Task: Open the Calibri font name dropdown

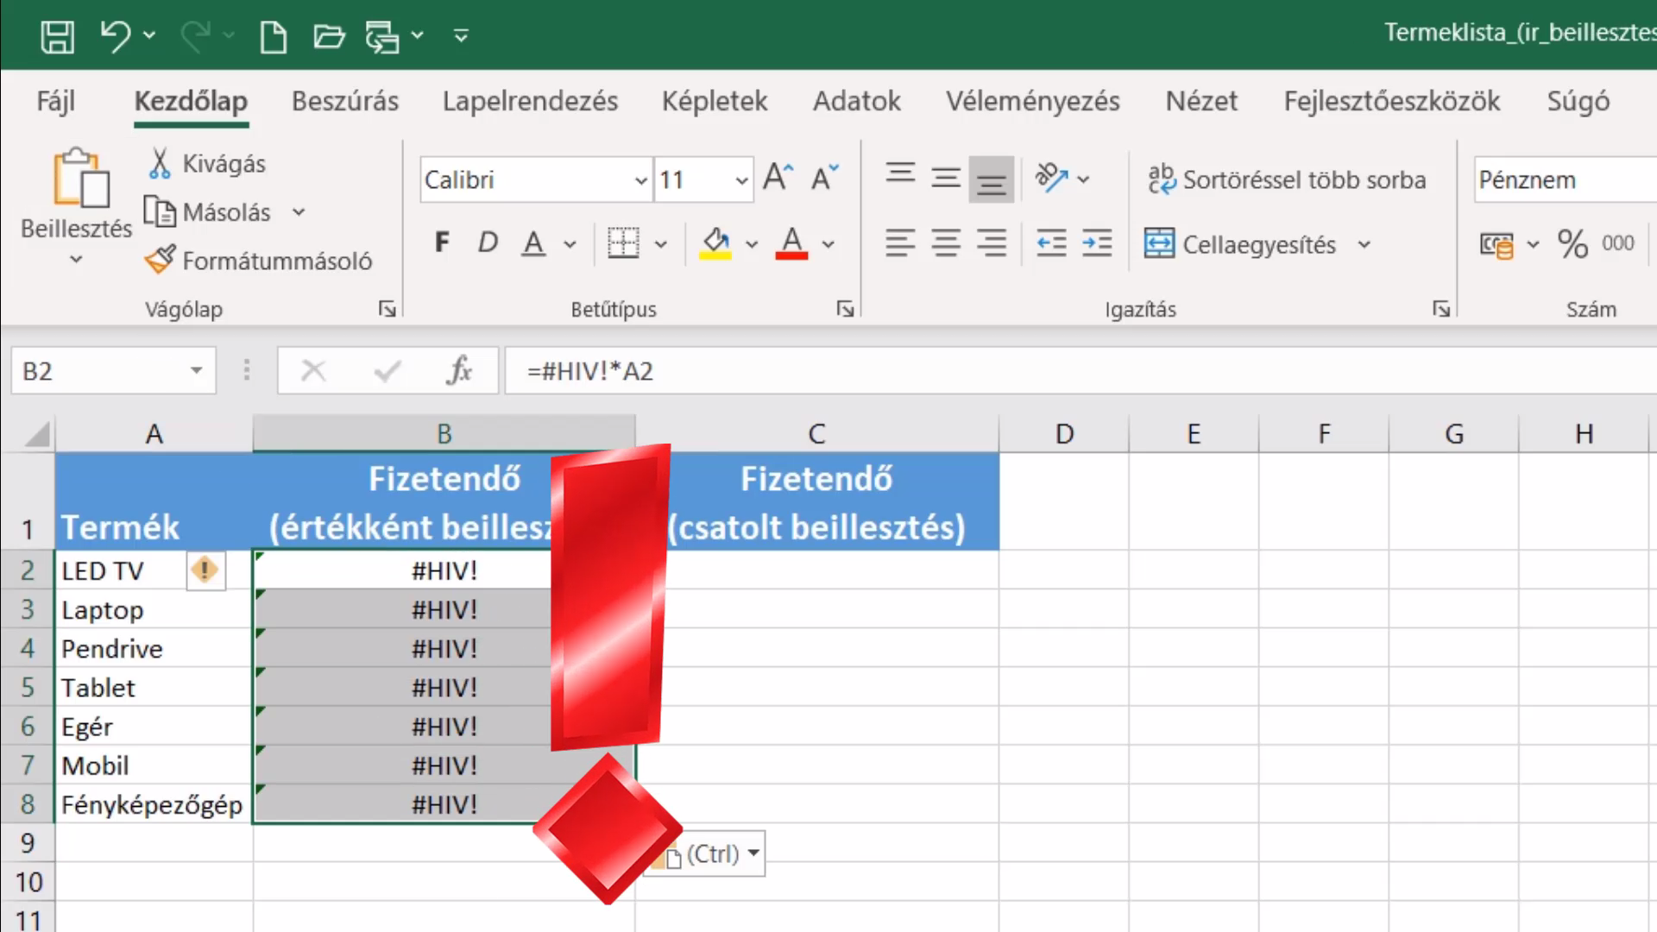Action: coord(640,180)
